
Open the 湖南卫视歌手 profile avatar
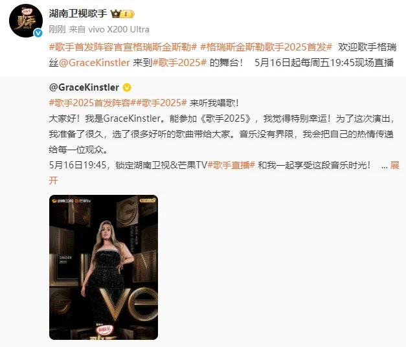(x=26, y=21)
